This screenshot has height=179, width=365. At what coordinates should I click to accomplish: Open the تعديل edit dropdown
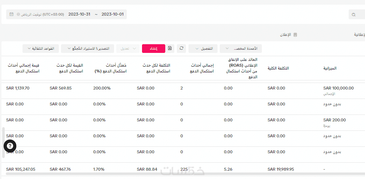coord(127,49)
